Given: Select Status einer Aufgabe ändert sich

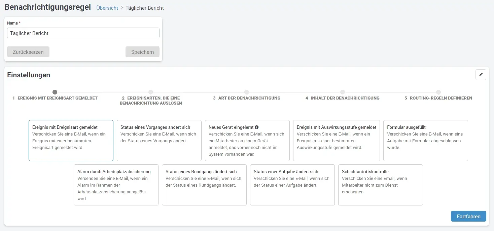Looking at the screenshot, I should pos(292,185).
